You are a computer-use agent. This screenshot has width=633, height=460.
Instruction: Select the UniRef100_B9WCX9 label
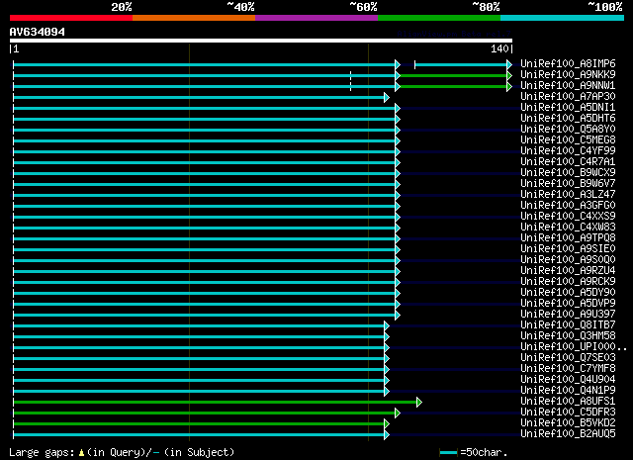click(568, 173)
